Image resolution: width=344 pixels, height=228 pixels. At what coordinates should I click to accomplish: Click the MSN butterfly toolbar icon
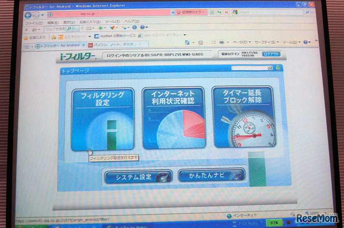point(112,28)
